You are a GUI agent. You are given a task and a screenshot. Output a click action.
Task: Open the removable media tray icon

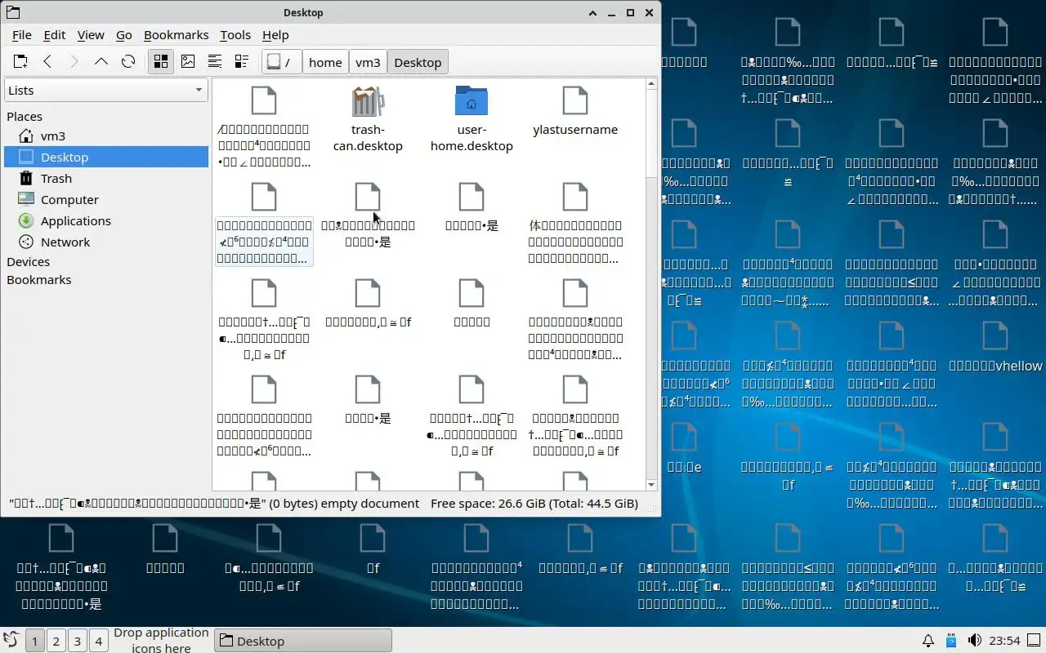point(951,641)
